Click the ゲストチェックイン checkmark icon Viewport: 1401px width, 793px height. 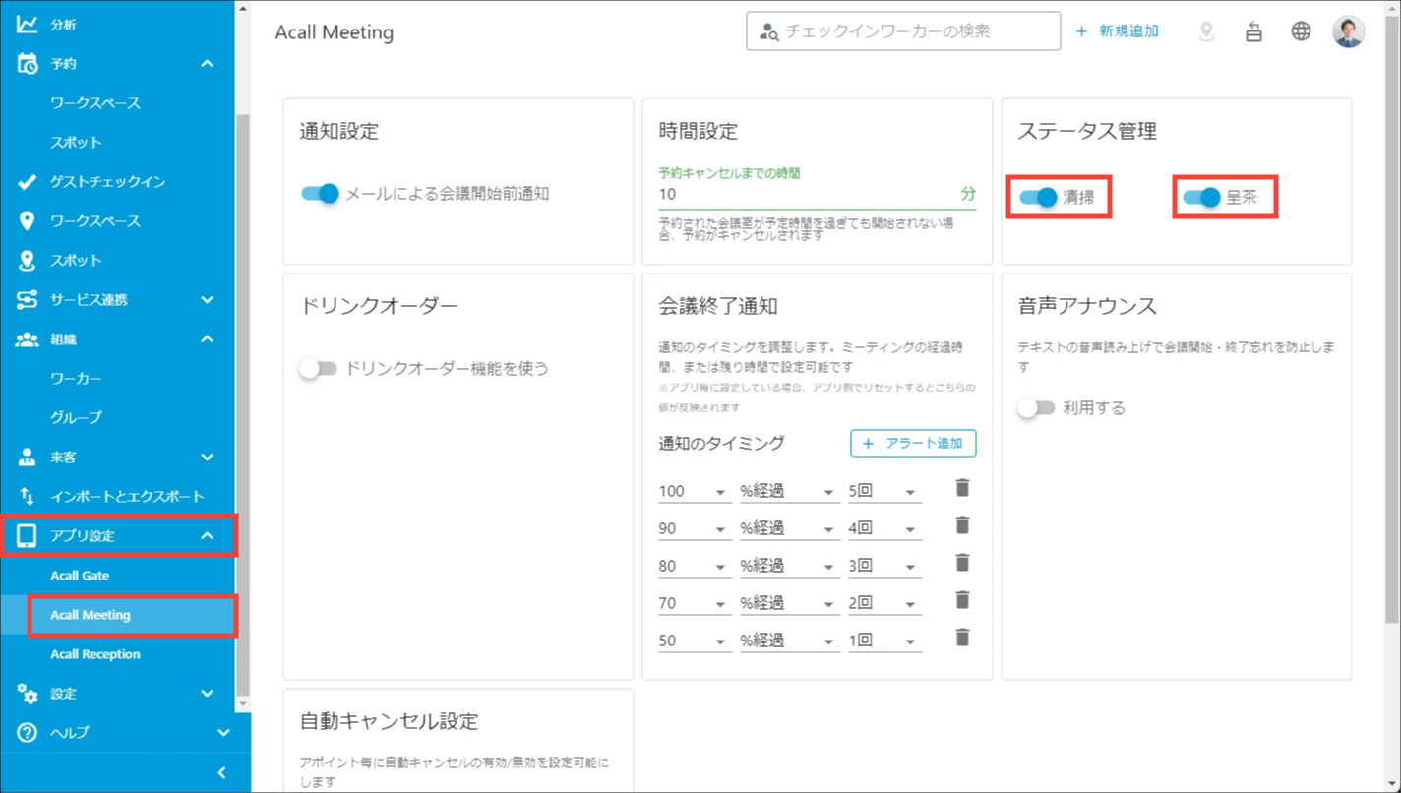(x=27, y=182)
